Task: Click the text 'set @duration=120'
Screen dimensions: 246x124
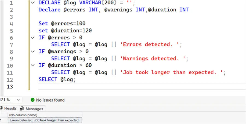Action: coord(65,30)
